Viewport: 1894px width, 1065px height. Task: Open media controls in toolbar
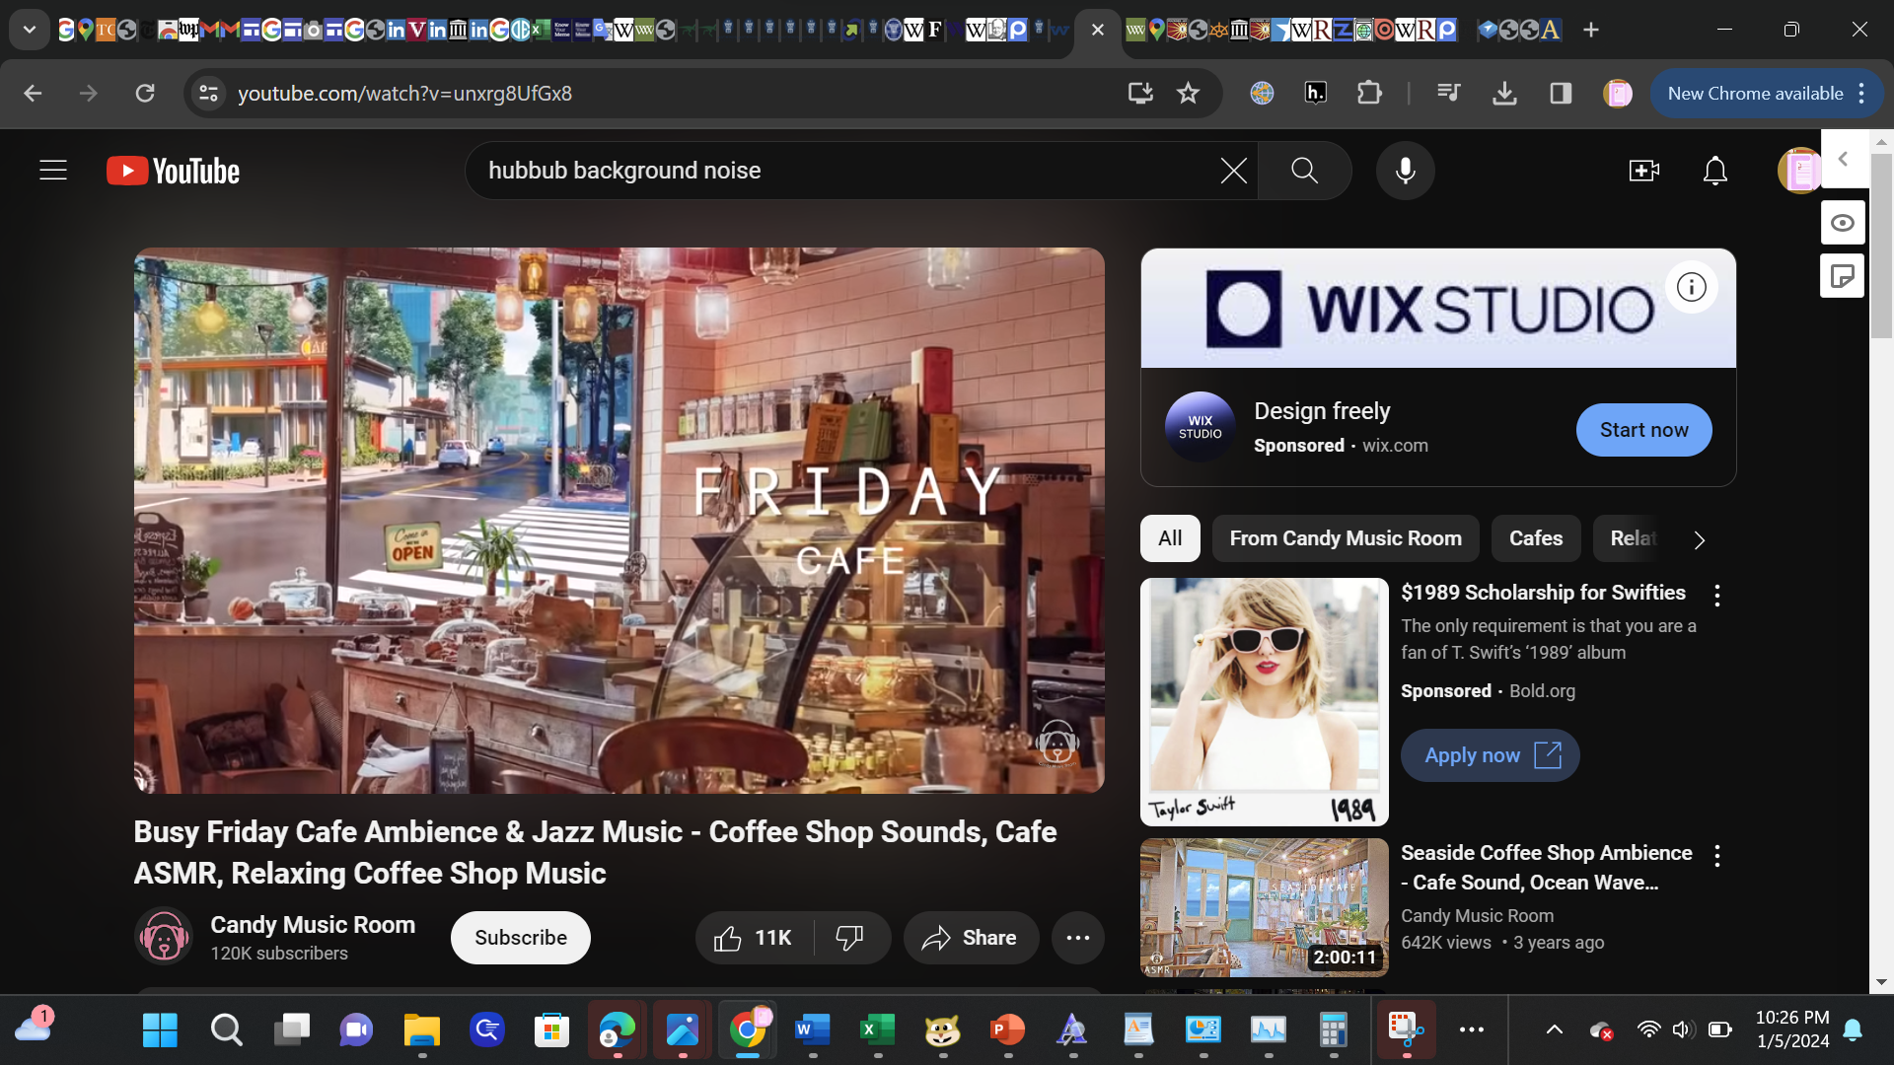(1448, 94)
